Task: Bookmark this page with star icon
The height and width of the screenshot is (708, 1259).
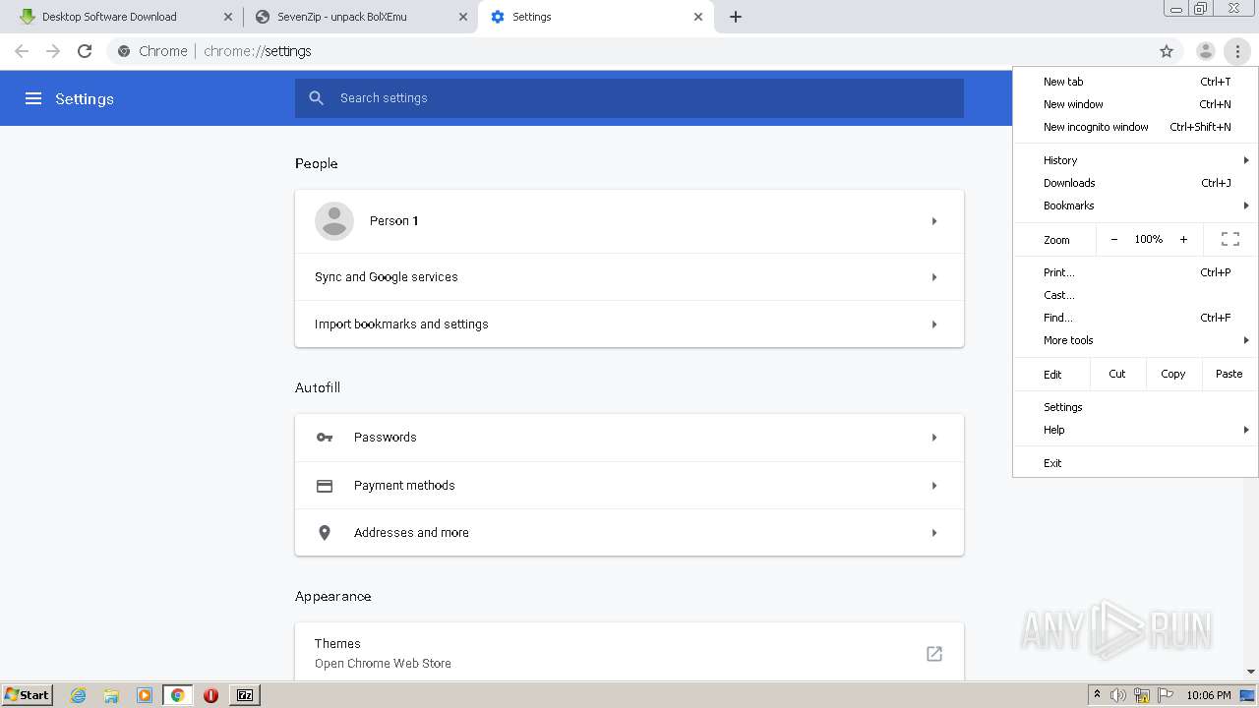Action: coord(1167,51)
